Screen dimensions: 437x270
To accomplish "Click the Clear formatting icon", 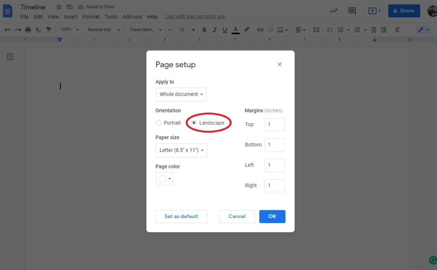I will (398, 30).
